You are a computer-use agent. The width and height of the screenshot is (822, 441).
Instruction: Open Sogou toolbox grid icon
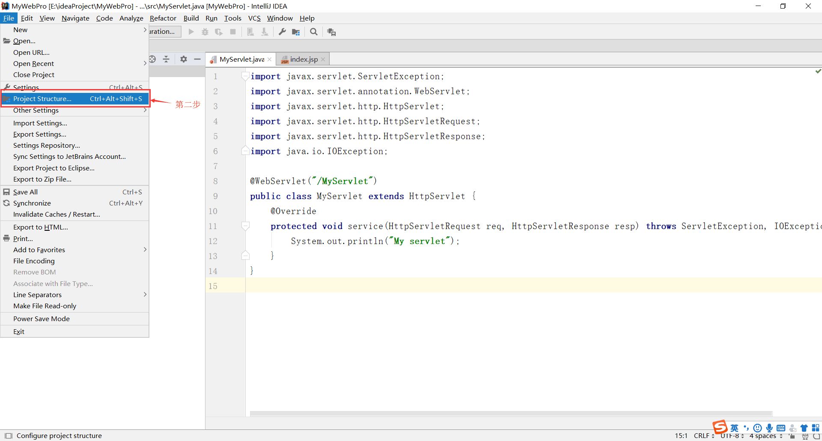(x=816, y=428)
